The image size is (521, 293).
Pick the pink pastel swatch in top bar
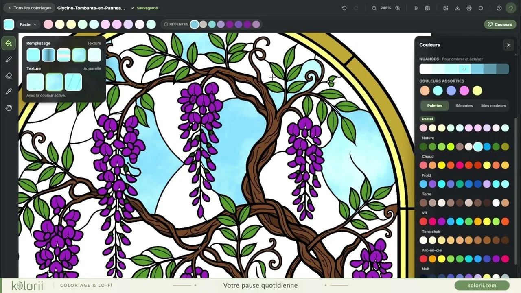[48, 24]
